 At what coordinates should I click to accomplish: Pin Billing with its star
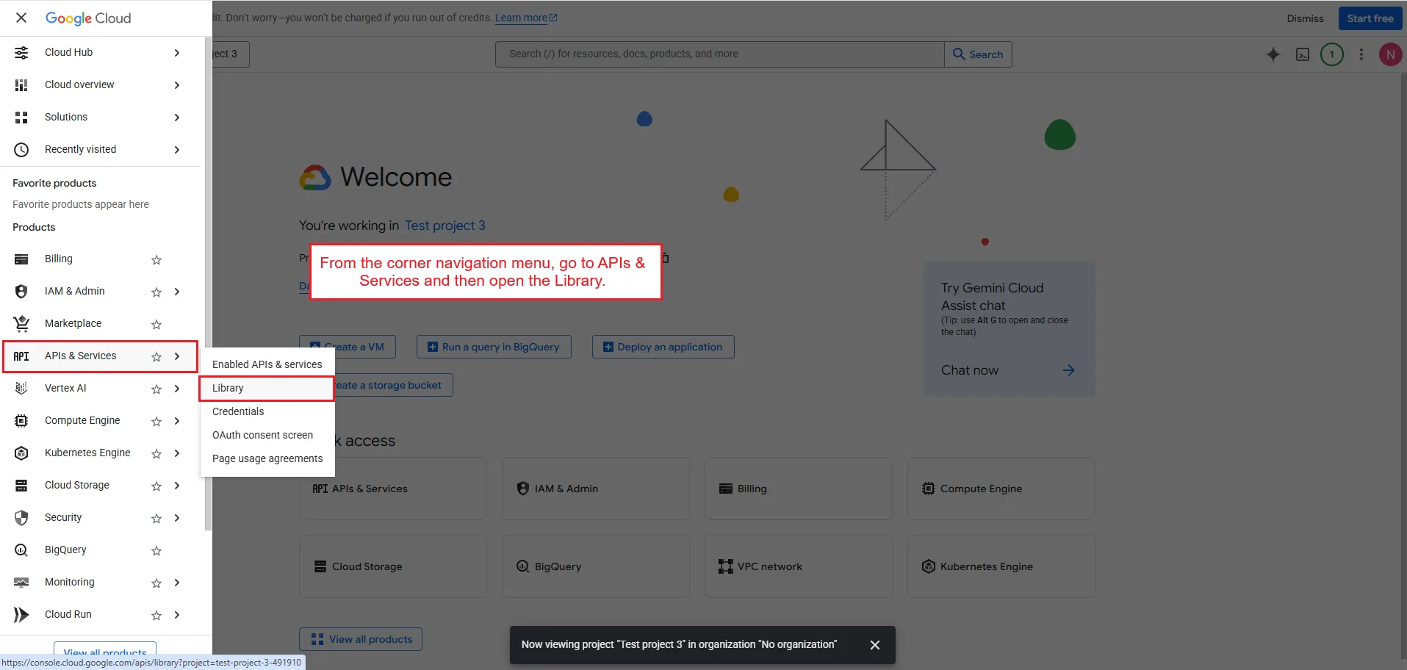tap(156, 259)
